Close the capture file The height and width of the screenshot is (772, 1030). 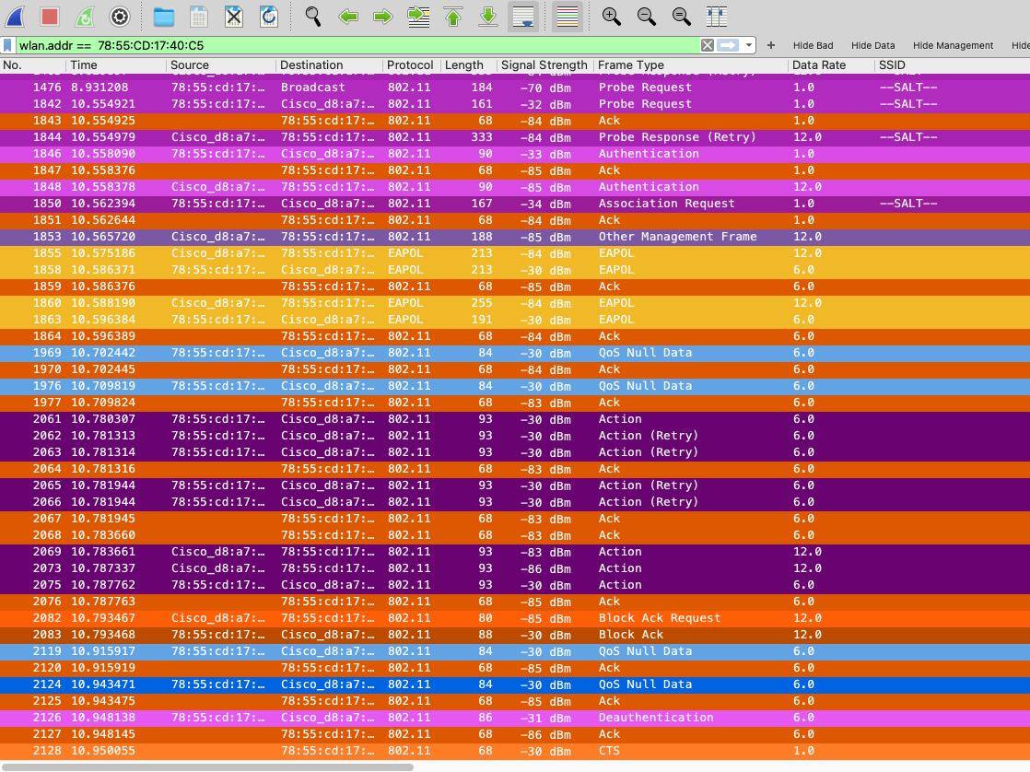[234, 17]
